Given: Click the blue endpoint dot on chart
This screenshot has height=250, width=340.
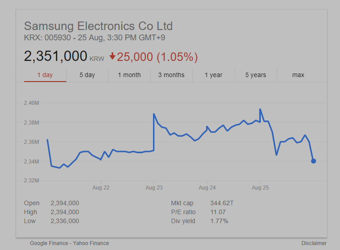Looking at the screenshot, I should click(x=313, y=161).
